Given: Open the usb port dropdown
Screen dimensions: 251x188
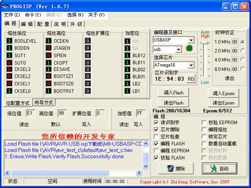Looking at the screenshot, I should click(x=179, y=49).
